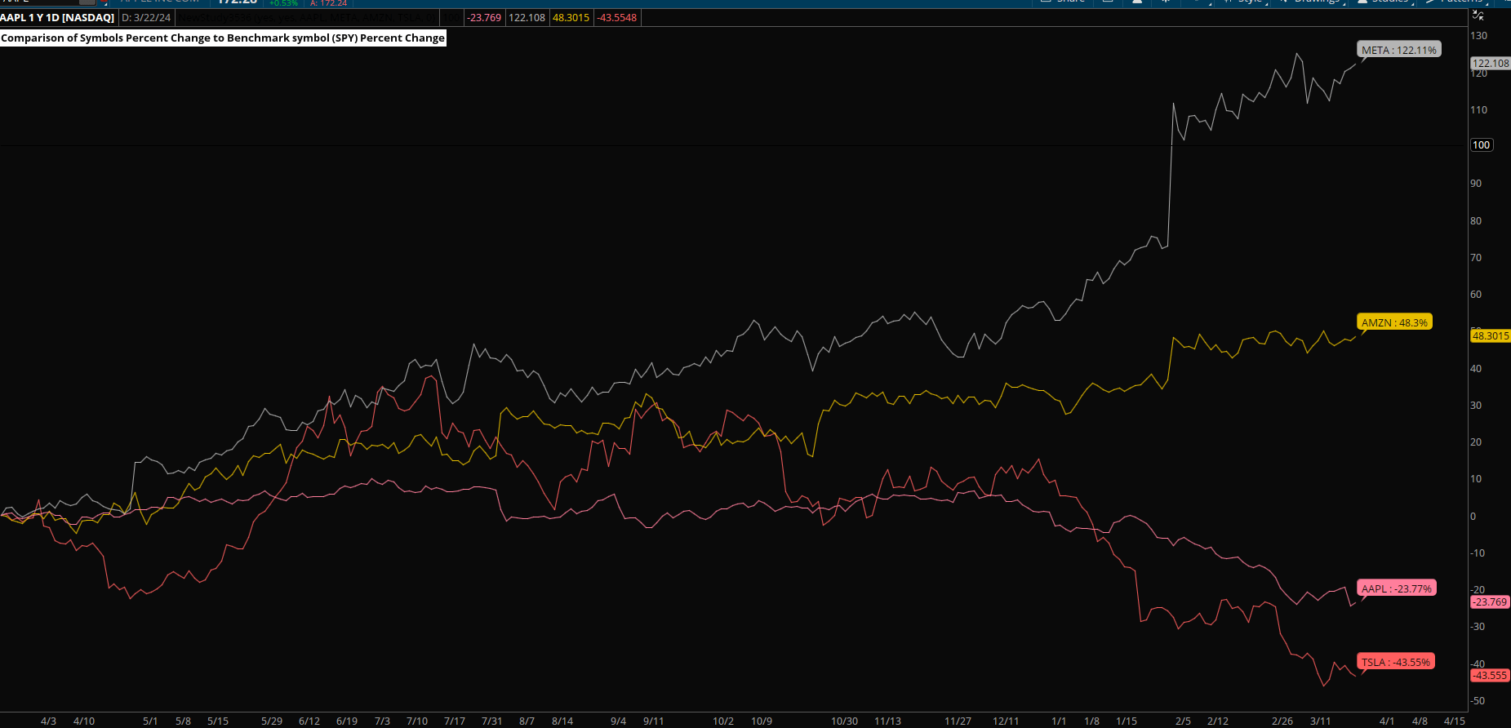
Task: Click the 110 label on the price axis
Action: click(x=1478, y=109)
